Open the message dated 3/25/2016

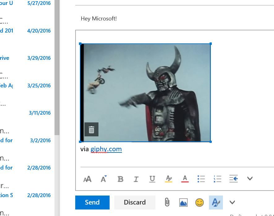click(x=39, y=86)
